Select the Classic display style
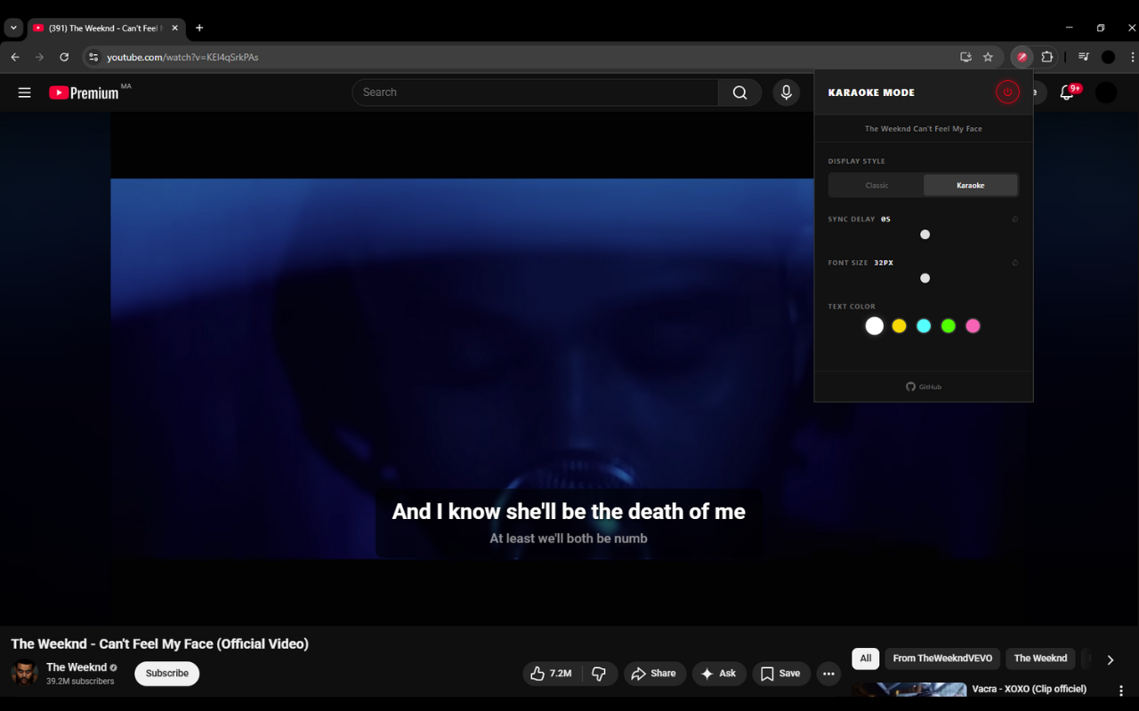This screenshot has width=1139, height=711. [876, 185]
